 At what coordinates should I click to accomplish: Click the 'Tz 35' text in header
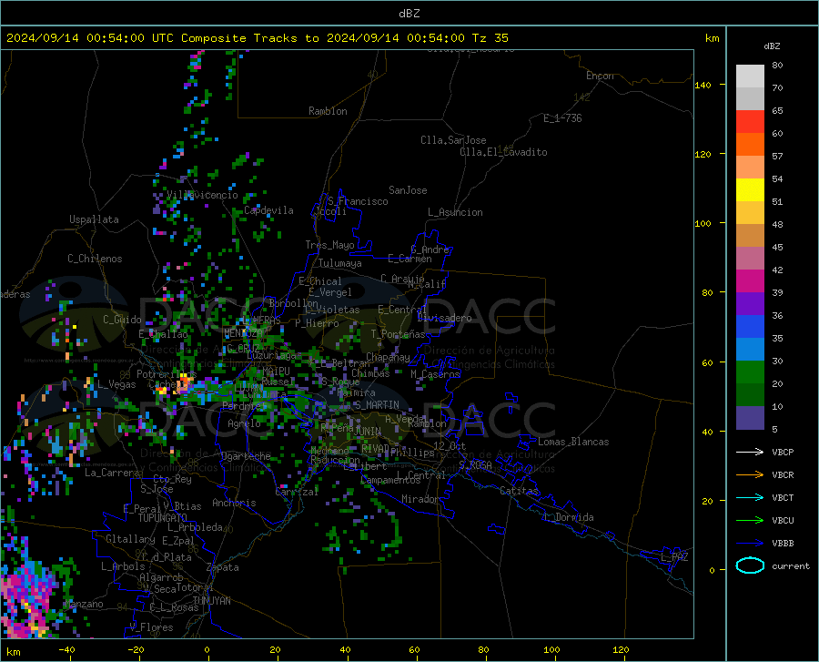point(490,38)
